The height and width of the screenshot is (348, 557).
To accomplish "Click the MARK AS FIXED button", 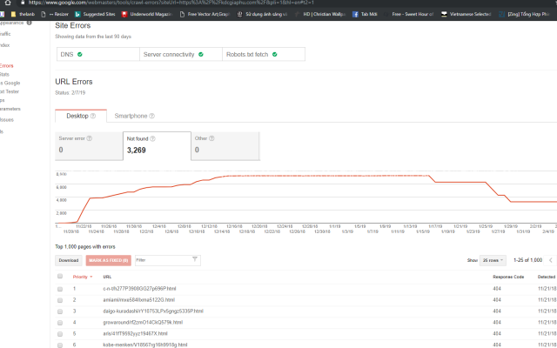I will coord(108,260).
